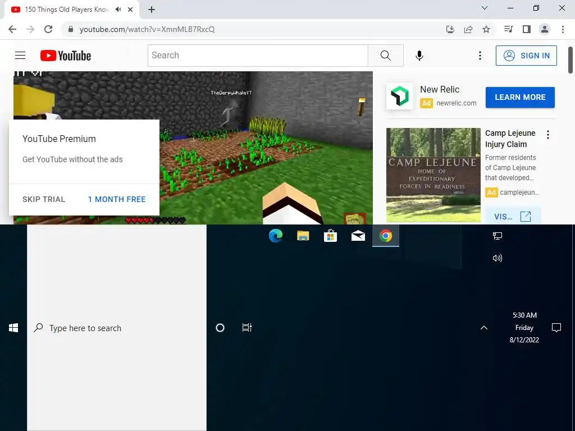
Task: Toggle Chrome side panel icon
Action: (x=527, y=29)
